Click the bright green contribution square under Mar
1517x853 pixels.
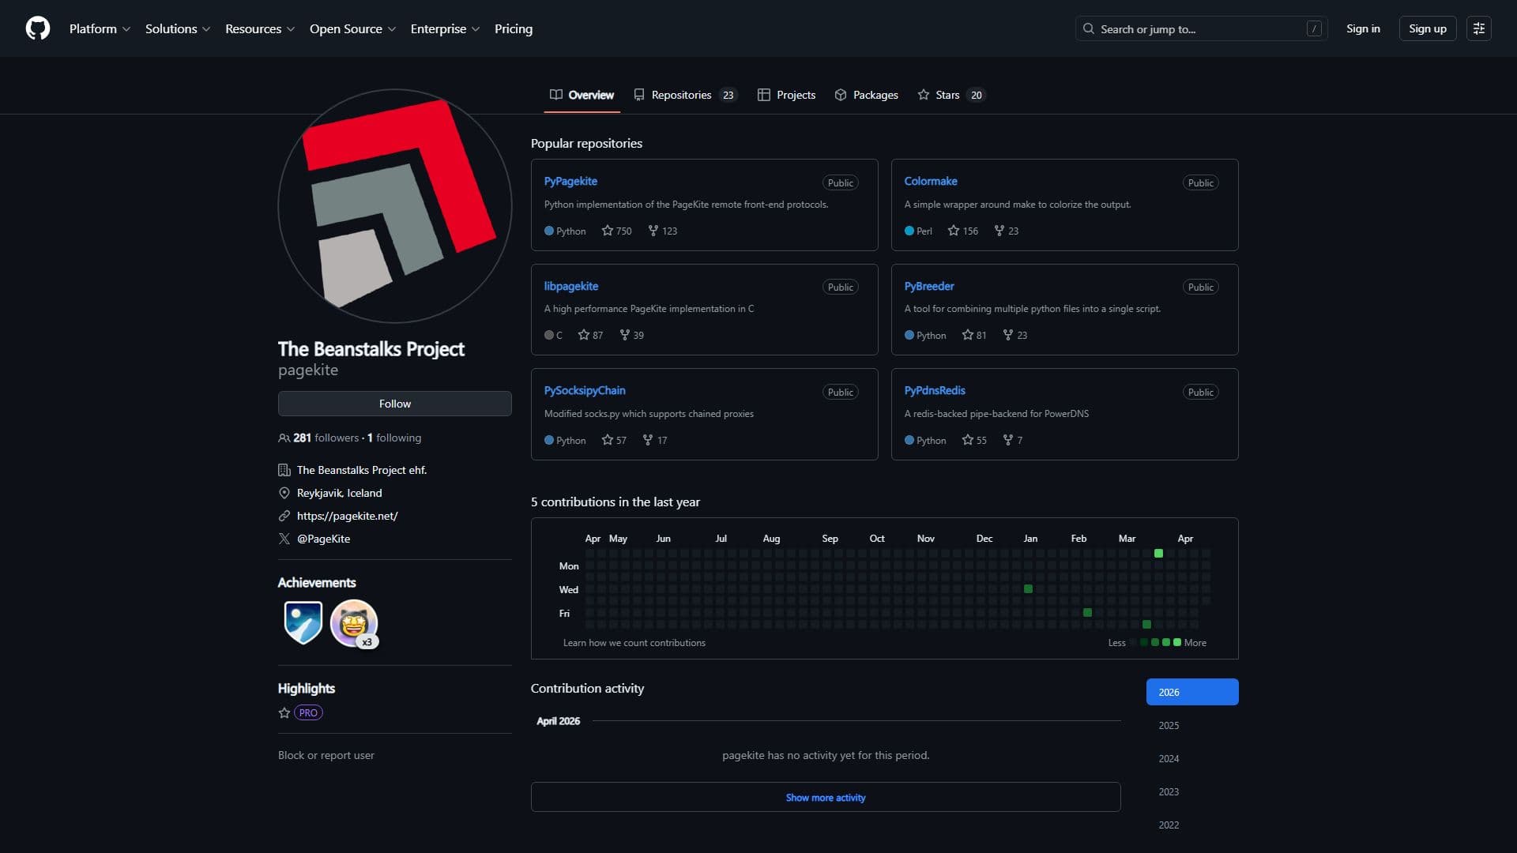click(1158, 554)
